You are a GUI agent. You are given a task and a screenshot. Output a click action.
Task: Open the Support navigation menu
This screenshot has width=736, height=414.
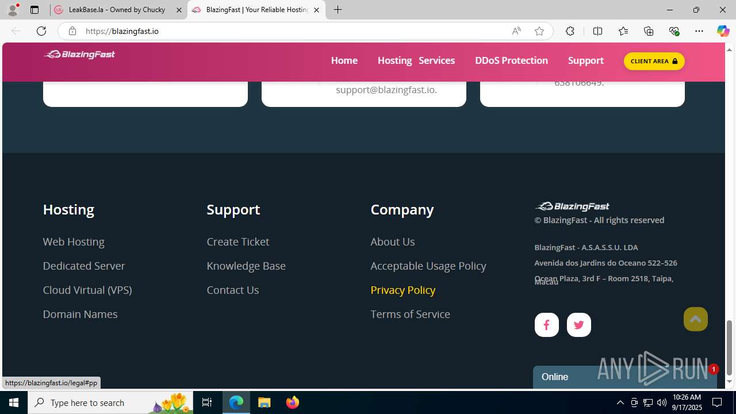click(586, 60)
